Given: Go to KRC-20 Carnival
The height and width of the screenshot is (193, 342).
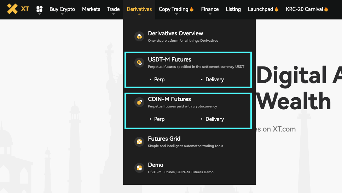Looking at the screenshot, I should (x=304, y=9).
